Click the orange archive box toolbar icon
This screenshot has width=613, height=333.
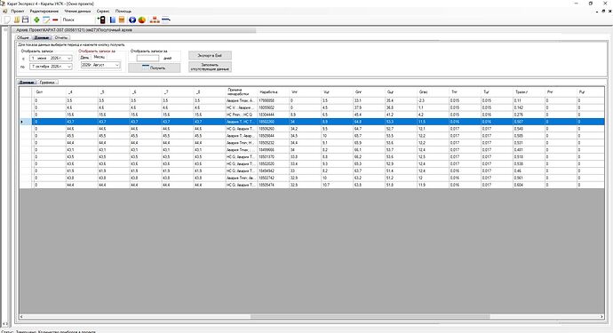click(x=122, y=20)
